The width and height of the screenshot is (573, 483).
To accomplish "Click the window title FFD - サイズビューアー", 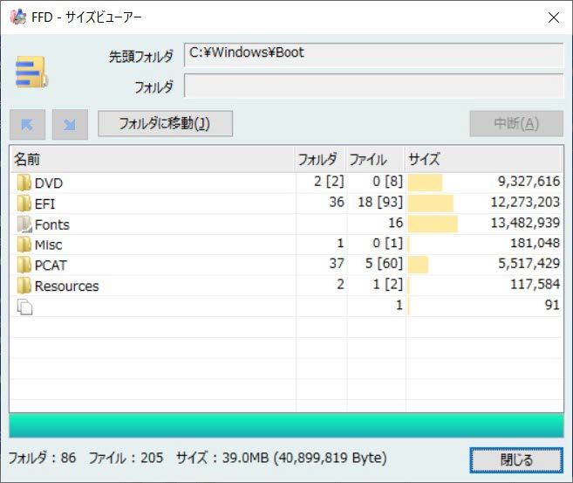I will [x=86, y=17].
